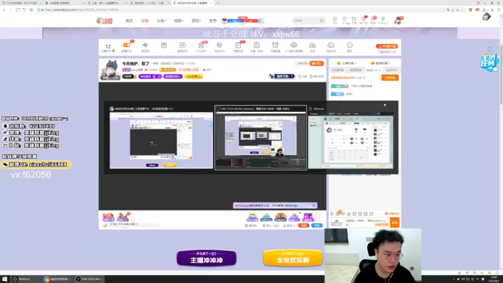Expand the 分类 dropdown in navbar
This screenshot has width=503, height=283.
161,21
